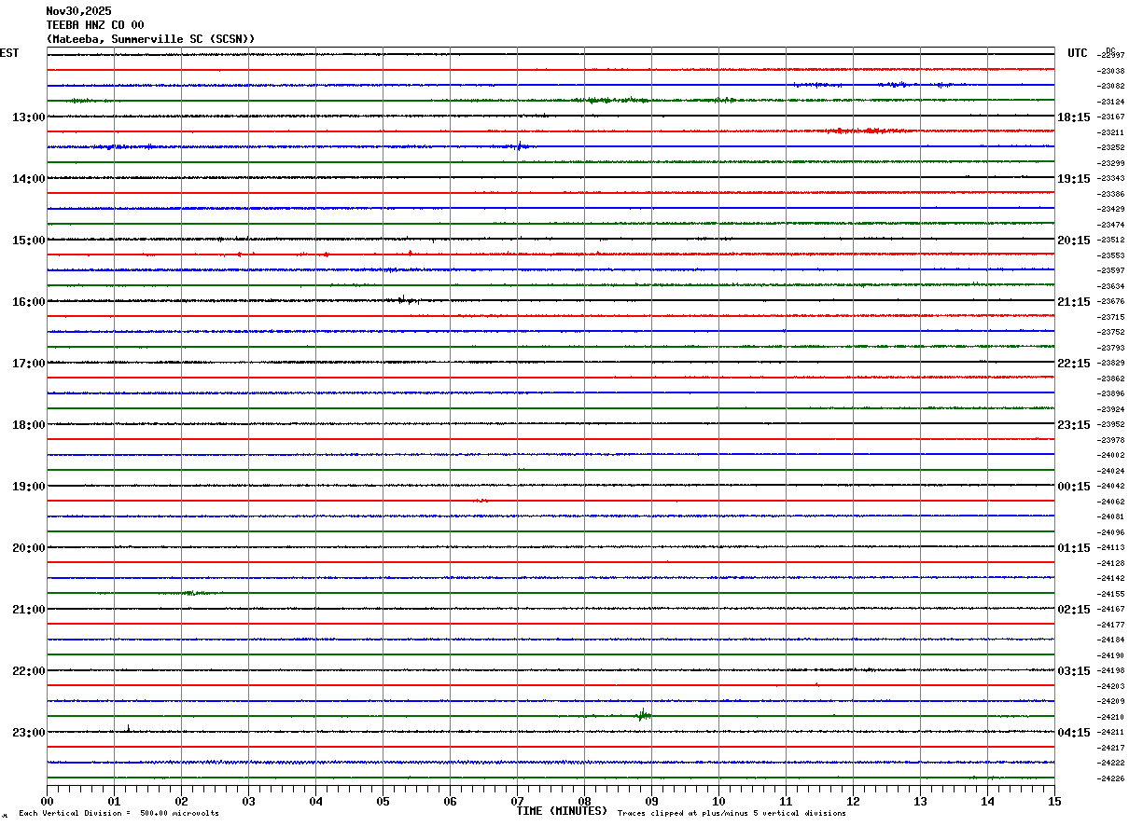Click the vertical division 500.00 microvolts note

coord(118,814)
